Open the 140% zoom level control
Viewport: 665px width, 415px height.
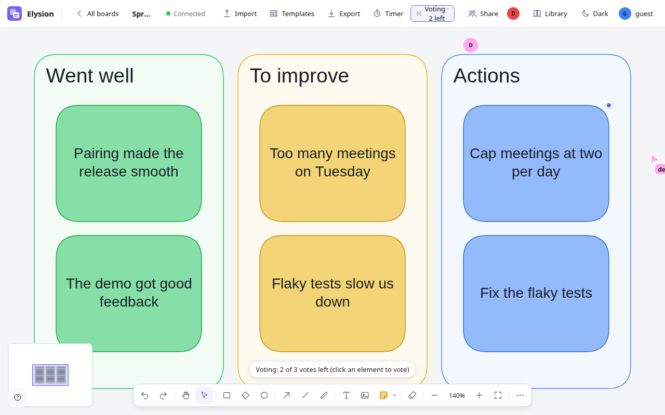pos(457,395)
